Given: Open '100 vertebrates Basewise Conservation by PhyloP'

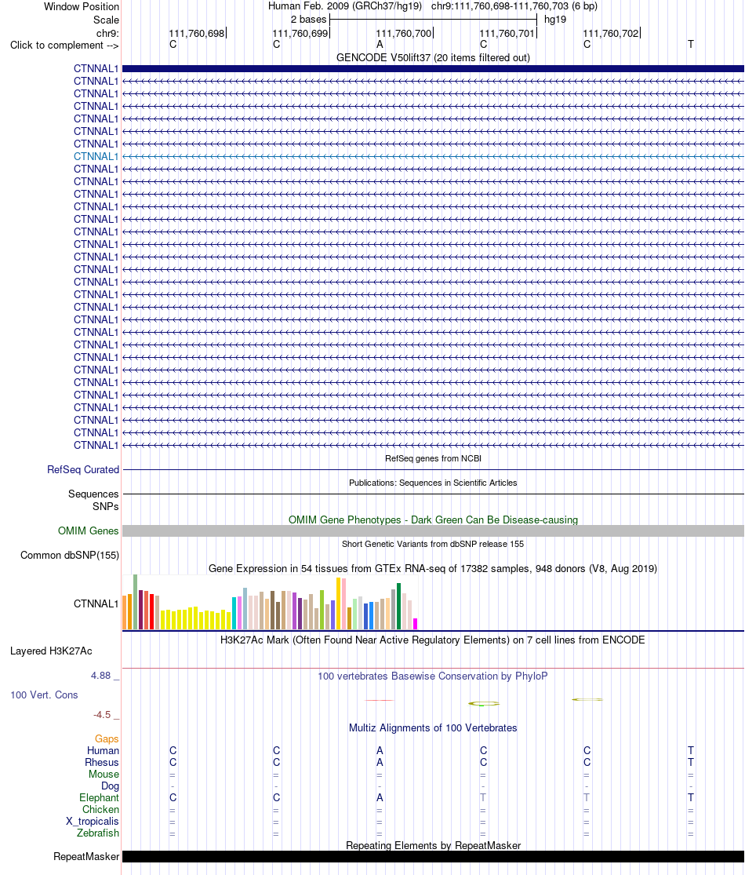Looking at the screenshot, I should tap(433, 676).
